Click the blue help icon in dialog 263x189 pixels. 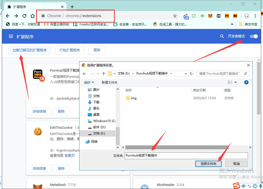point(246,82)
